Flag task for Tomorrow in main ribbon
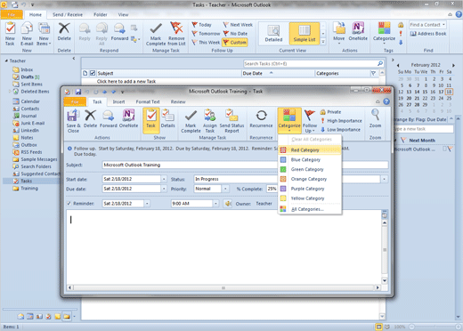This screenshot has width=463, height=331. 206,34
